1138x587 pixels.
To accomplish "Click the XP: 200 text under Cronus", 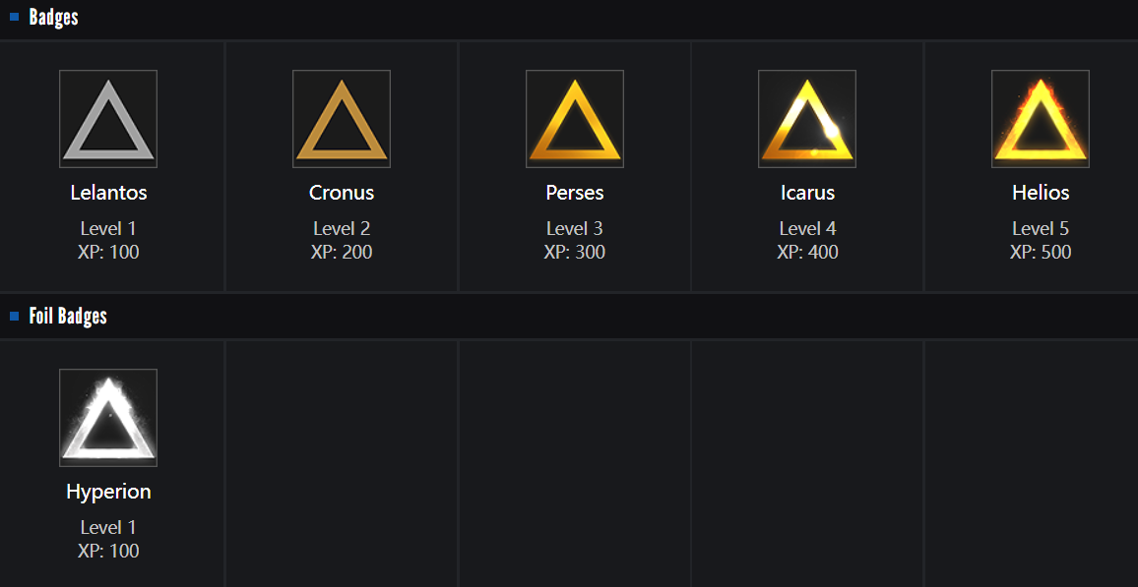I will [x=342, y=253].
